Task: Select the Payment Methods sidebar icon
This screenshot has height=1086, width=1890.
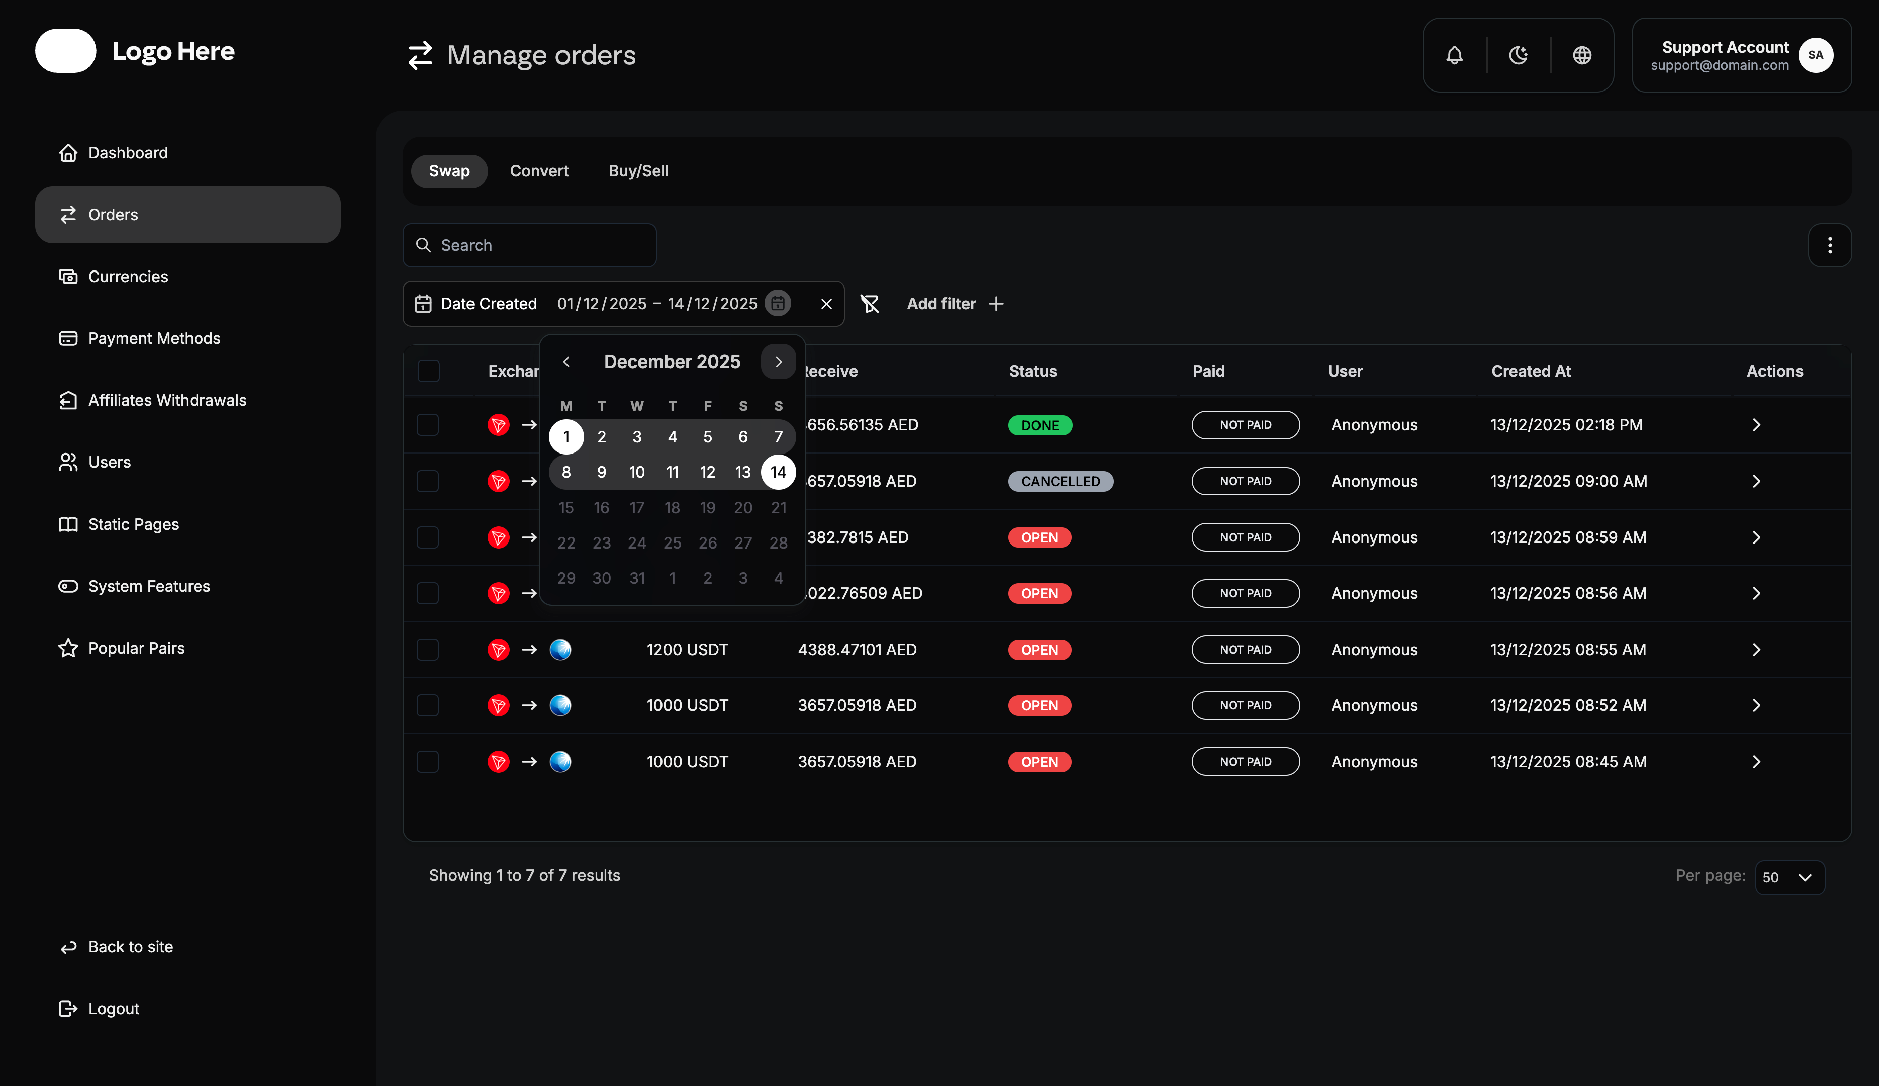Action: pyautogui.click(x=68, y=338)
